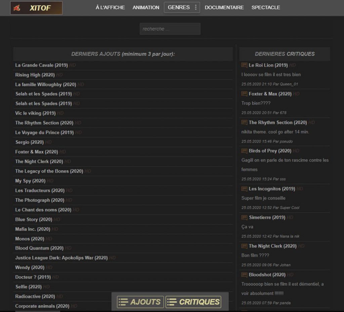
Task: Expand the GENRES dropdown menu
Action: pyautogui.click(x=178, y=7)
